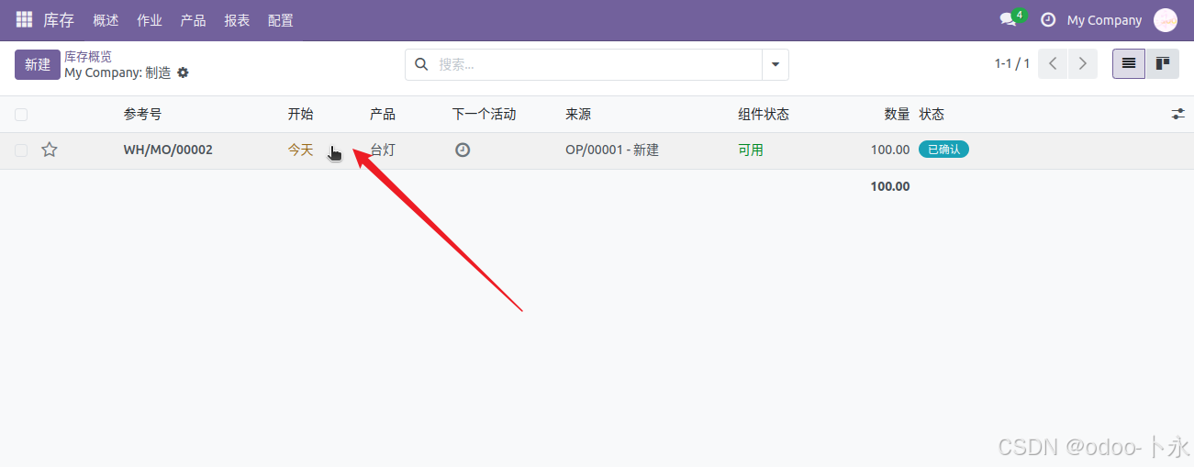Switch to list view icon
This screenshot has width=1194, height=467.
click(x=1129, y=64)
